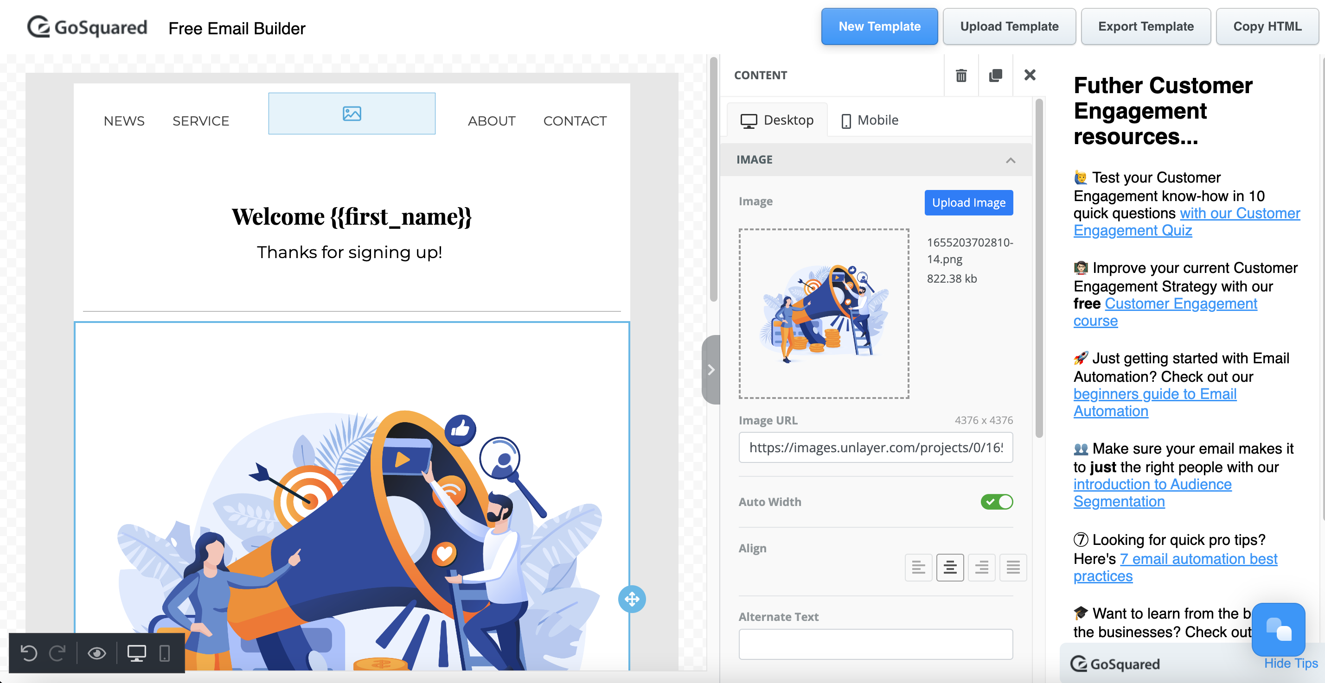Delete the selected image content with trash icon
The width and height of the screenshot is (1325, 683).
pyautogui.click(x=961, y=76)
